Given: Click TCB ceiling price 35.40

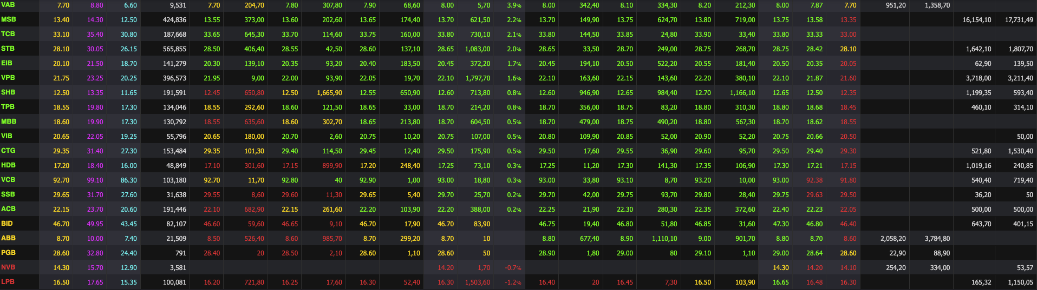Looking at the screenshot, I should coord(95,35).
